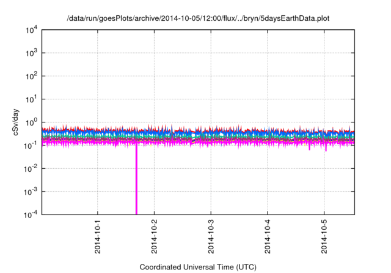
Task: Click the plot title file path
Action: (198, 18)
